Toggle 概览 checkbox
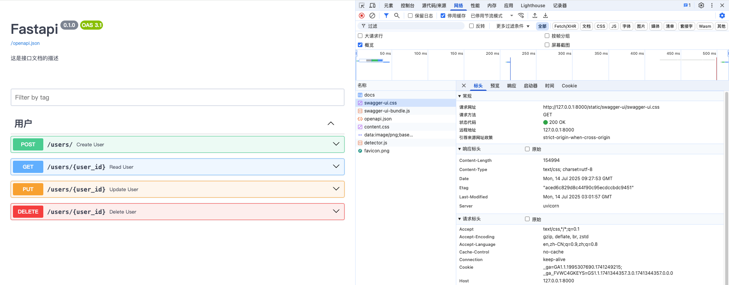This screenshot has width=729, height=285. coord(360,45)
